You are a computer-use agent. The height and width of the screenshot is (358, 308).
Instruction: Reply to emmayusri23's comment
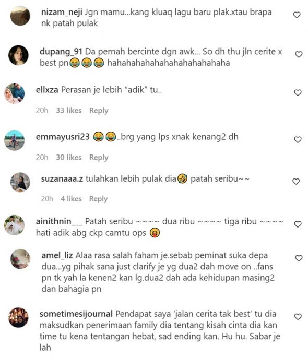tap(99, 158)
